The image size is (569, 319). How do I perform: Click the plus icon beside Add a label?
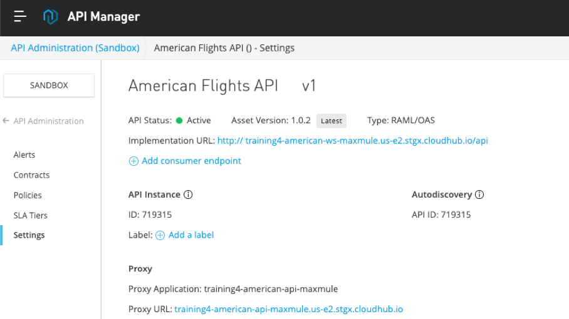click(x=160, y=235)
